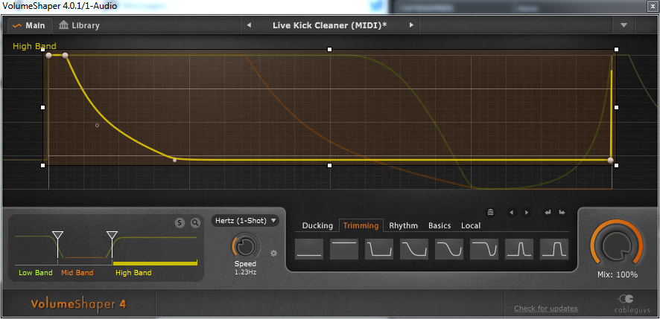Select first curve point at top-left corner
This screenshot has width=660, height=319.
click(49, 55)
